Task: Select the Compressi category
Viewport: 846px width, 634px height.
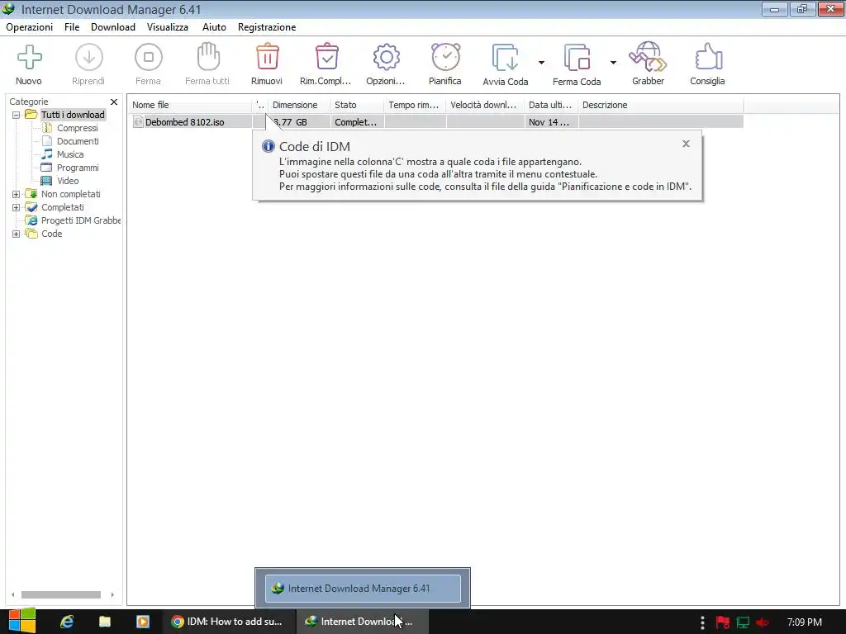Action: [77, 128]
